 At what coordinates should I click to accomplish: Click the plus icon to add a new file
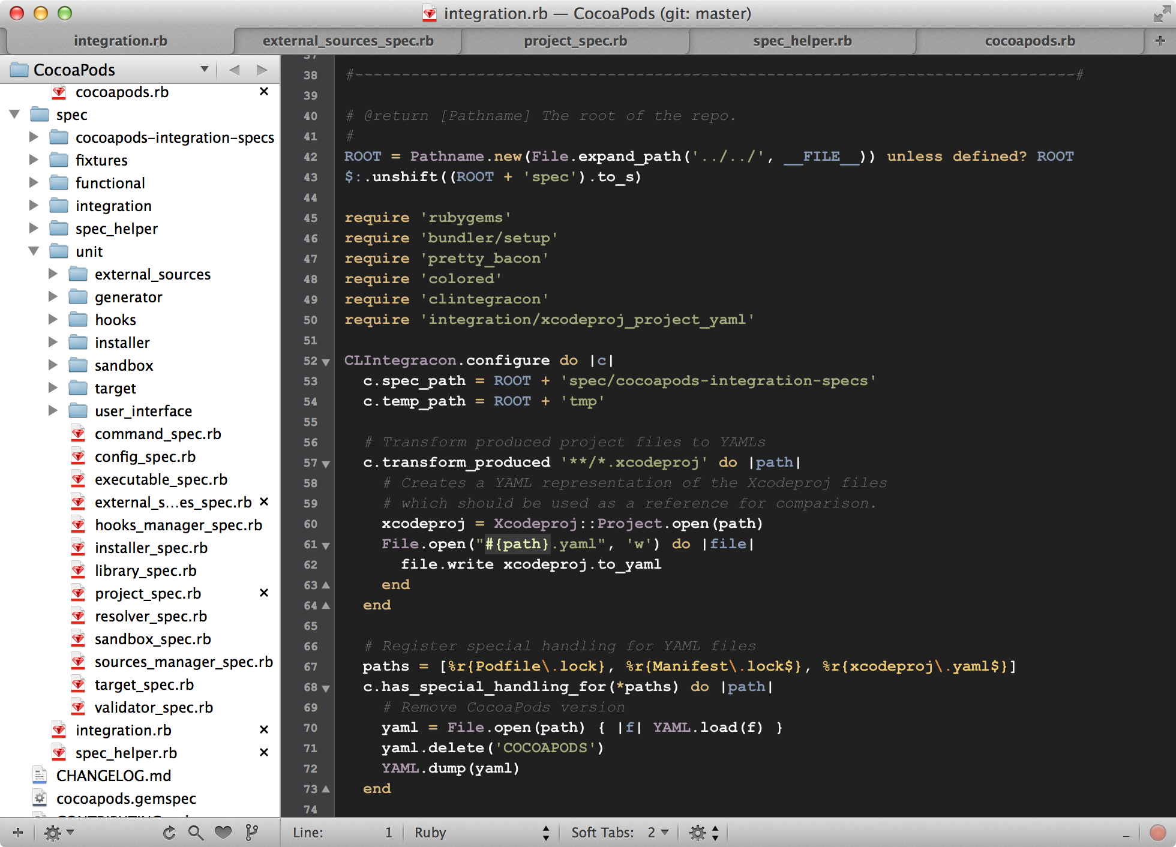[18, 833]
